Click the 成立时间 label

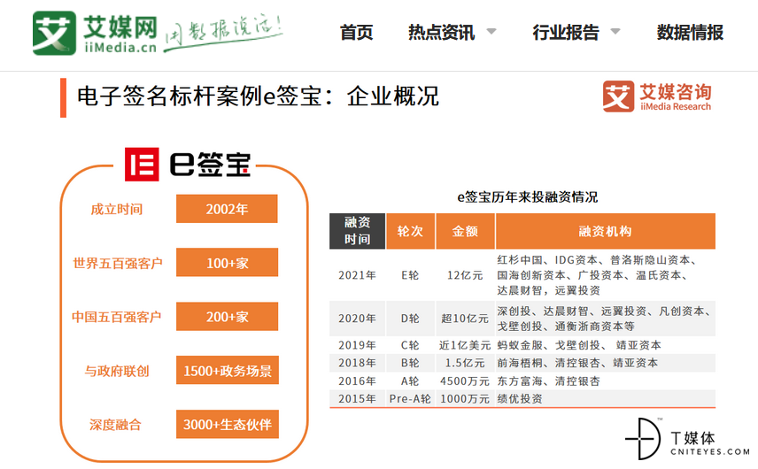click(117, 209)
